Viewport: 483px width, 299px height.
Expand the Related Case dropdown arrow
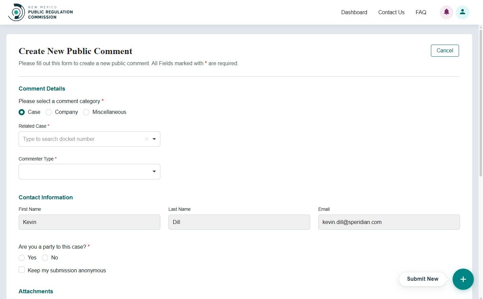coord(154,139)
